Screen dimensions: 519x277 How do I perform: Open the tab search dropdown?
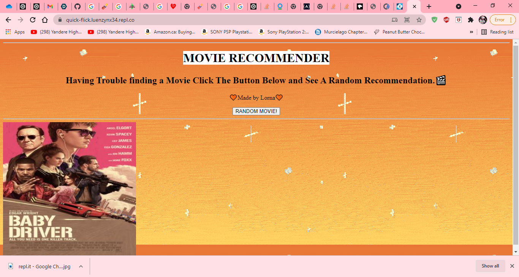point(459,6)
